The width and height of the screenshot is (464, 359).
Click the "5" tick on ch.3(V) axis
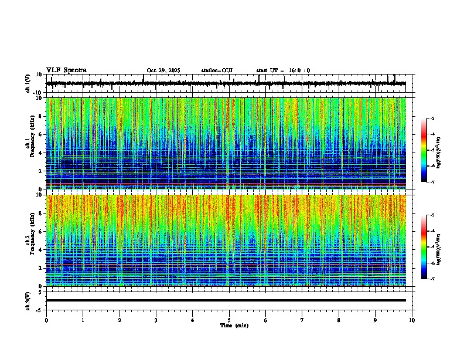[40, 292]
